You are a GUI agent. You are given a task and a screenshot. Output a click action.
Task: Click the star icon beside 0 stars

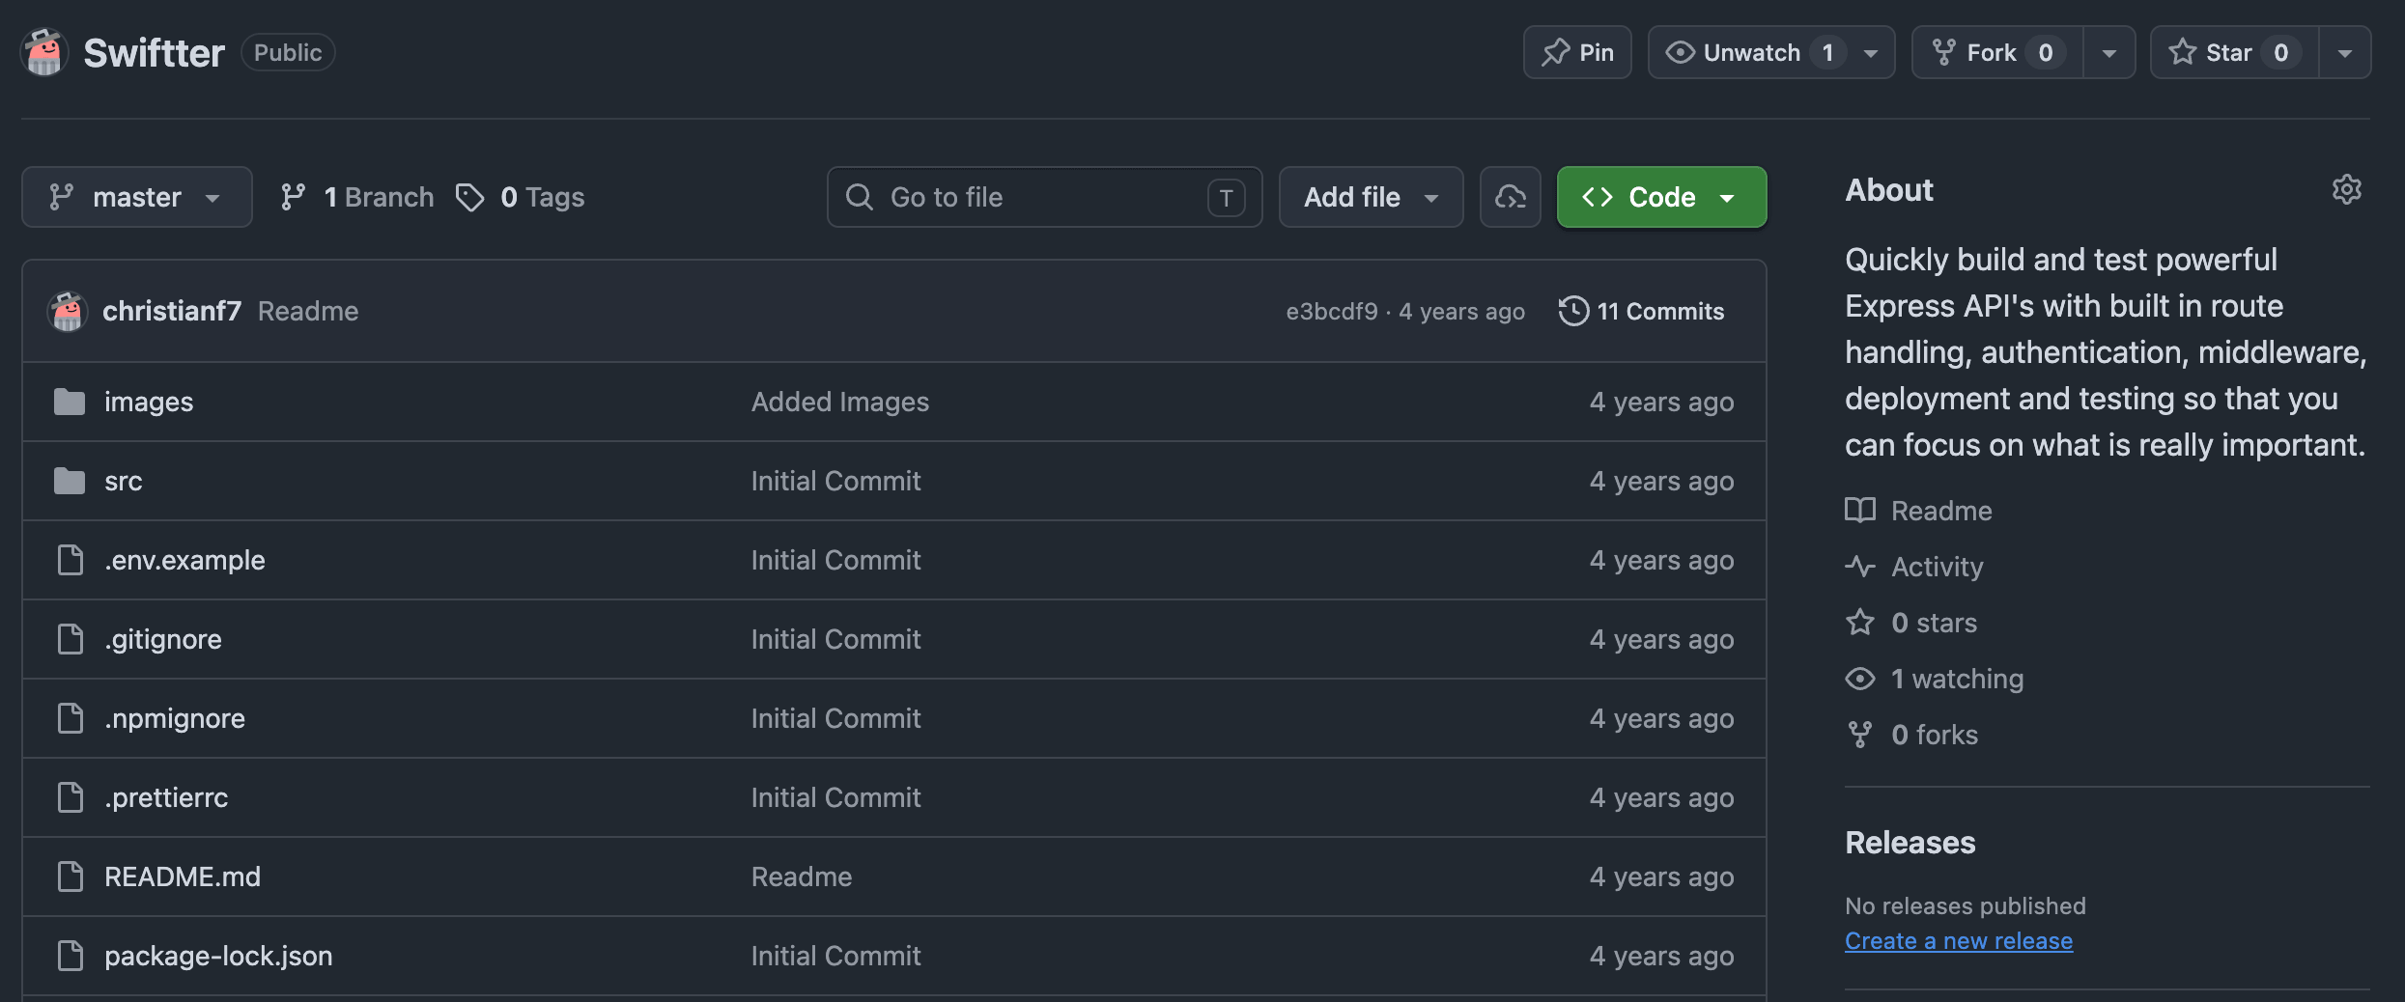point(1860,623)
